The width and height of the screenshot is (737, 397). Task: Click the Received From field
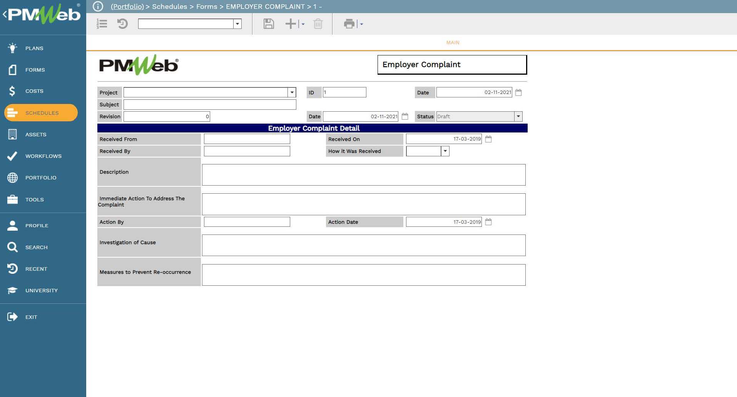(247, 139)
